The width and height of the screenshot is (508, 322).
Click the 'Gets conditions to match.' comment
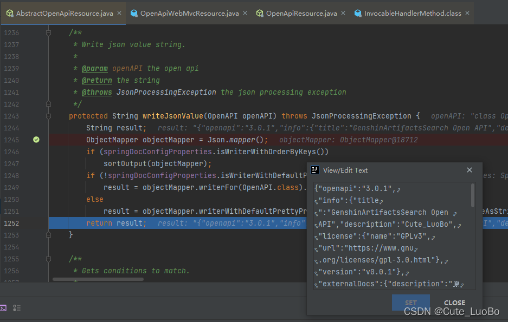tap(136, 271)
